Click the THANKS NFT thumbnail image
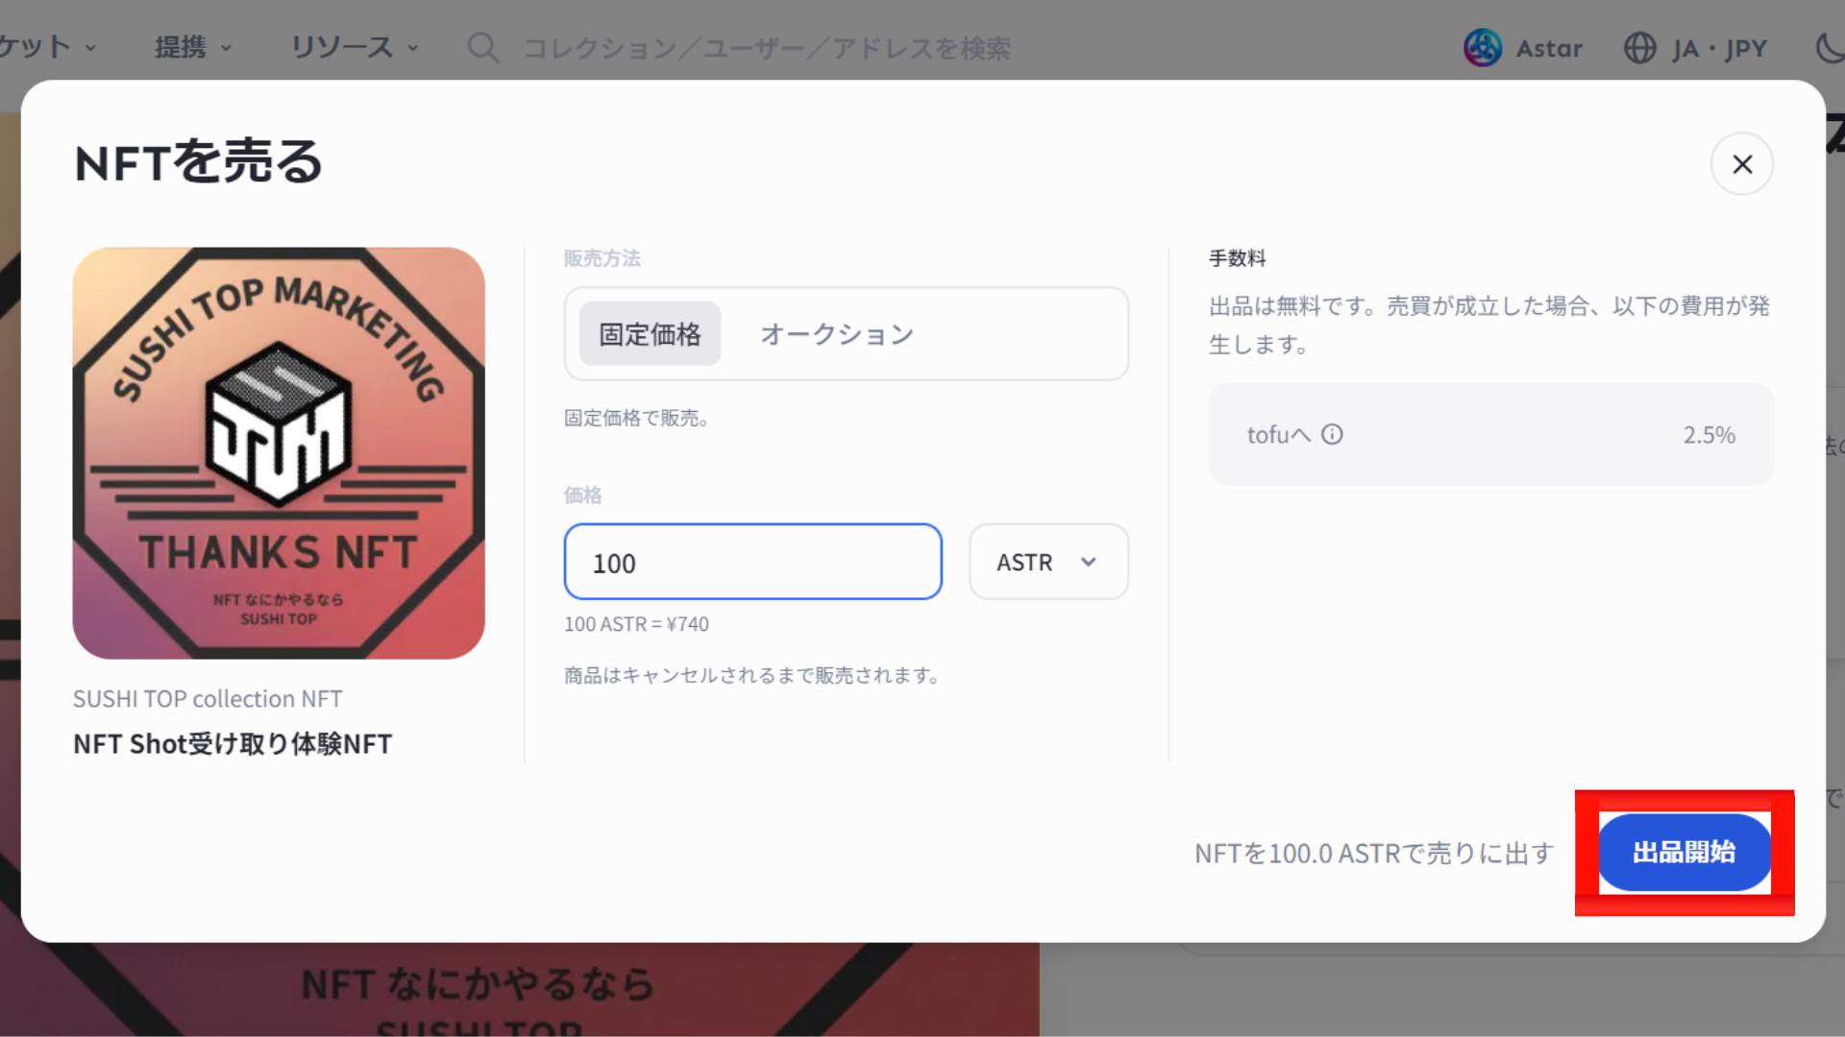This screenshot has width=1845, height=1037. pos(279,453)
